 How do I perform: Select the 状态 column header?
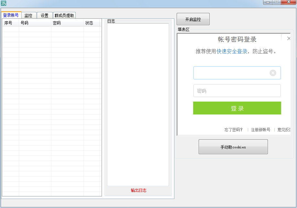[90, 23]
